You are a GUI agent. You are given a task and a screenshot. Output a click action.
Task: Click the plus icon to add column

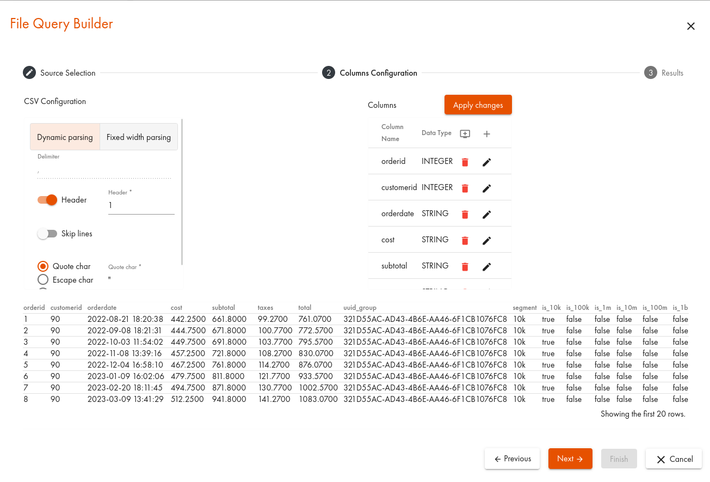tap(487, 134)
